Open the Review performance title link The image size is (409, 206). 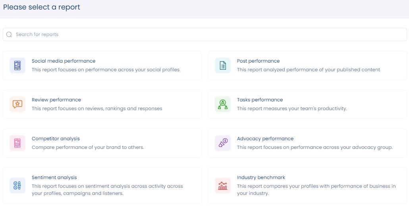tap(56, 100)
